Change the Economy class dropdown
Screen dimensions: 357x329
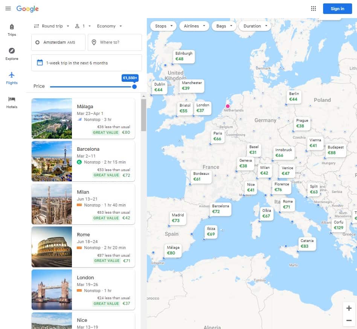(109, 26)
